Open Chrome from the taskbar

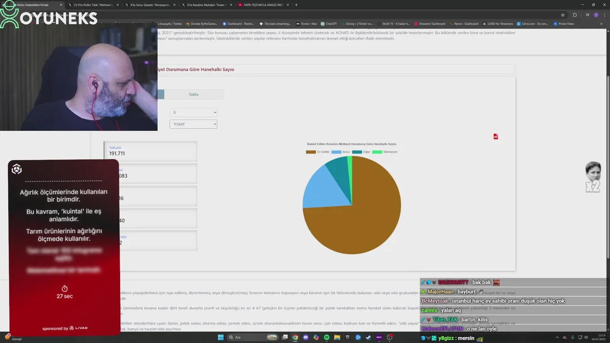[x=295, y=337]
